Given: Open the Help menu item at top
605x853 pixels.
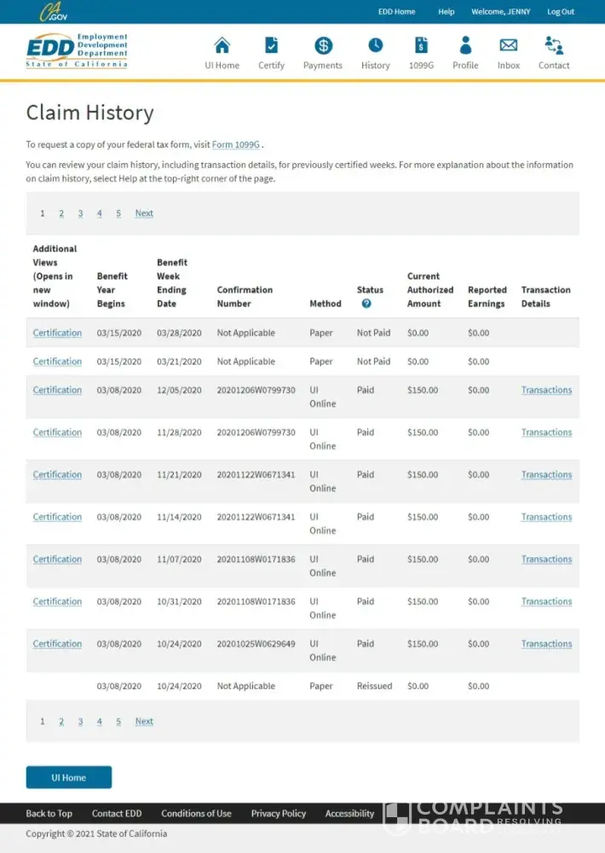Looking at the screenshot, I should tap(447, 12).
